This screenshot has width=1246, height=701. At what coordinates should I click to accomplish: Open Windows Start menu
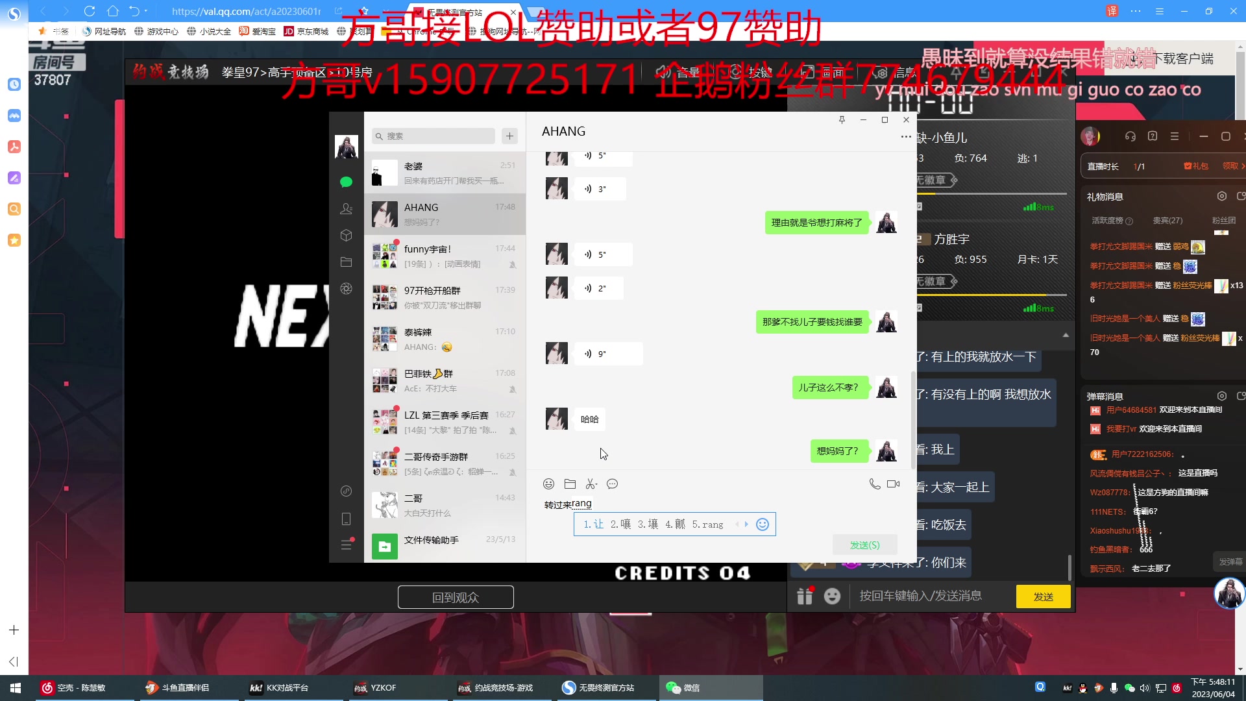coord(16,688)
